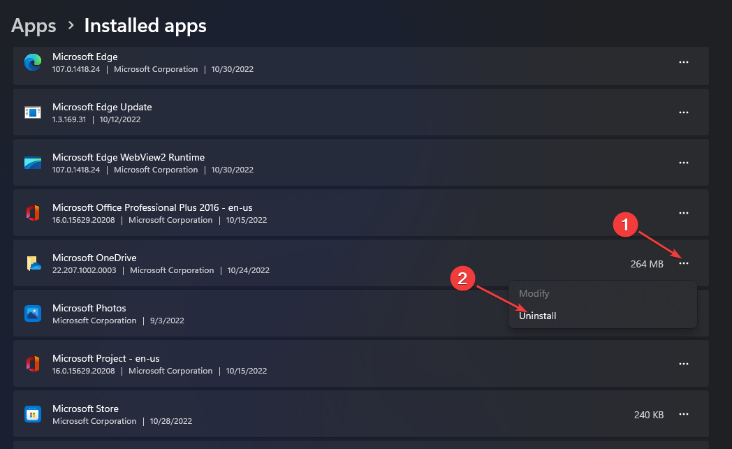Click OneDrive install date 10/24/2022
This screenshot has height=449, width=732.
(249, 271)
